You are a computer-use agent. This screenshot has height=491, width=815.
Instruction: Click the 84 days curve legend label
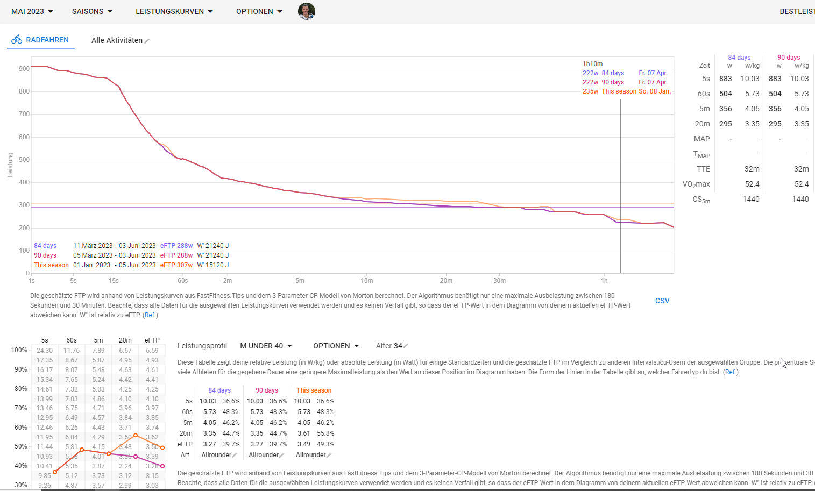coord(45,246)
